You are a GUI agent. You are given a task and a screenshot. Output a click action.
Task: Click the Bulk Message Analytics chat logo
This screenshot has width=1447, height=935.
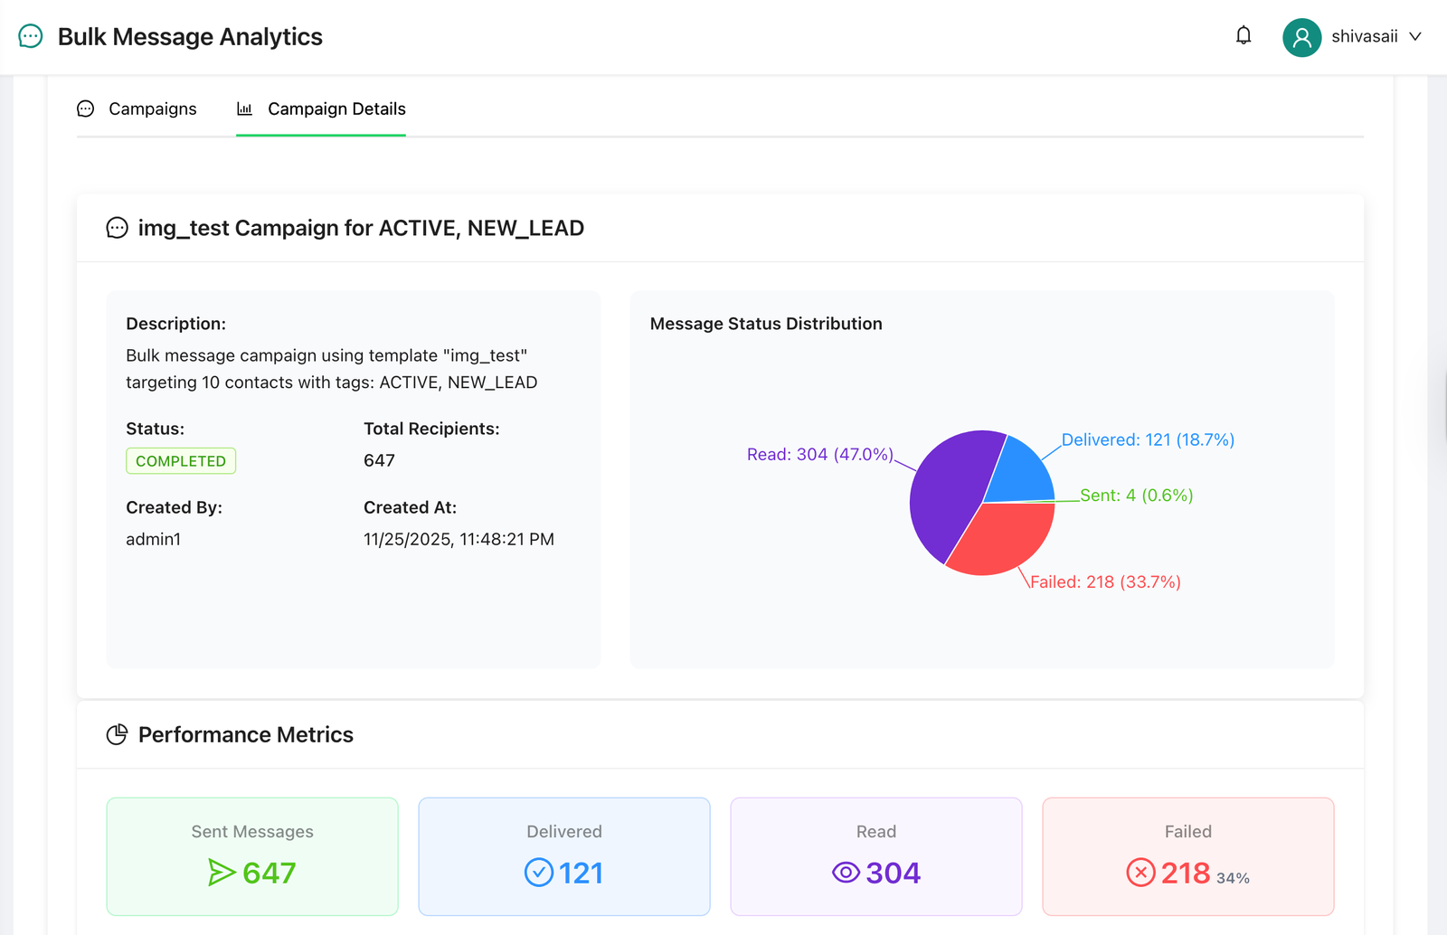(30, 36)
